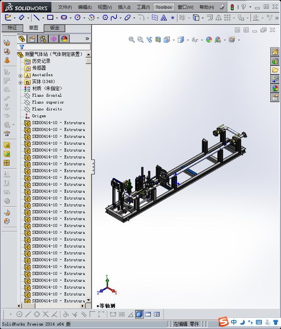This screenshot has height=329, width=281.
Task: Toggle the sketch grid display button
Action: point(122,314)
